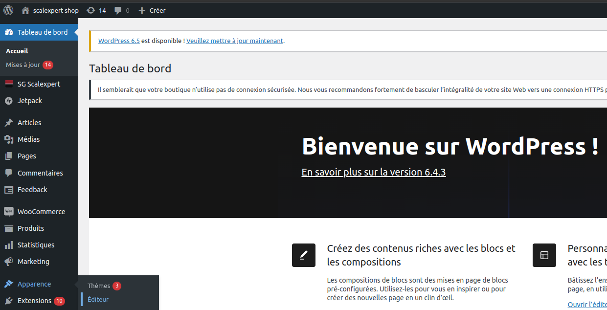Click the layout icon beside Personnalisez section
Image resolution: width=607 pixels, height=310 pixels.
[544, 255]
